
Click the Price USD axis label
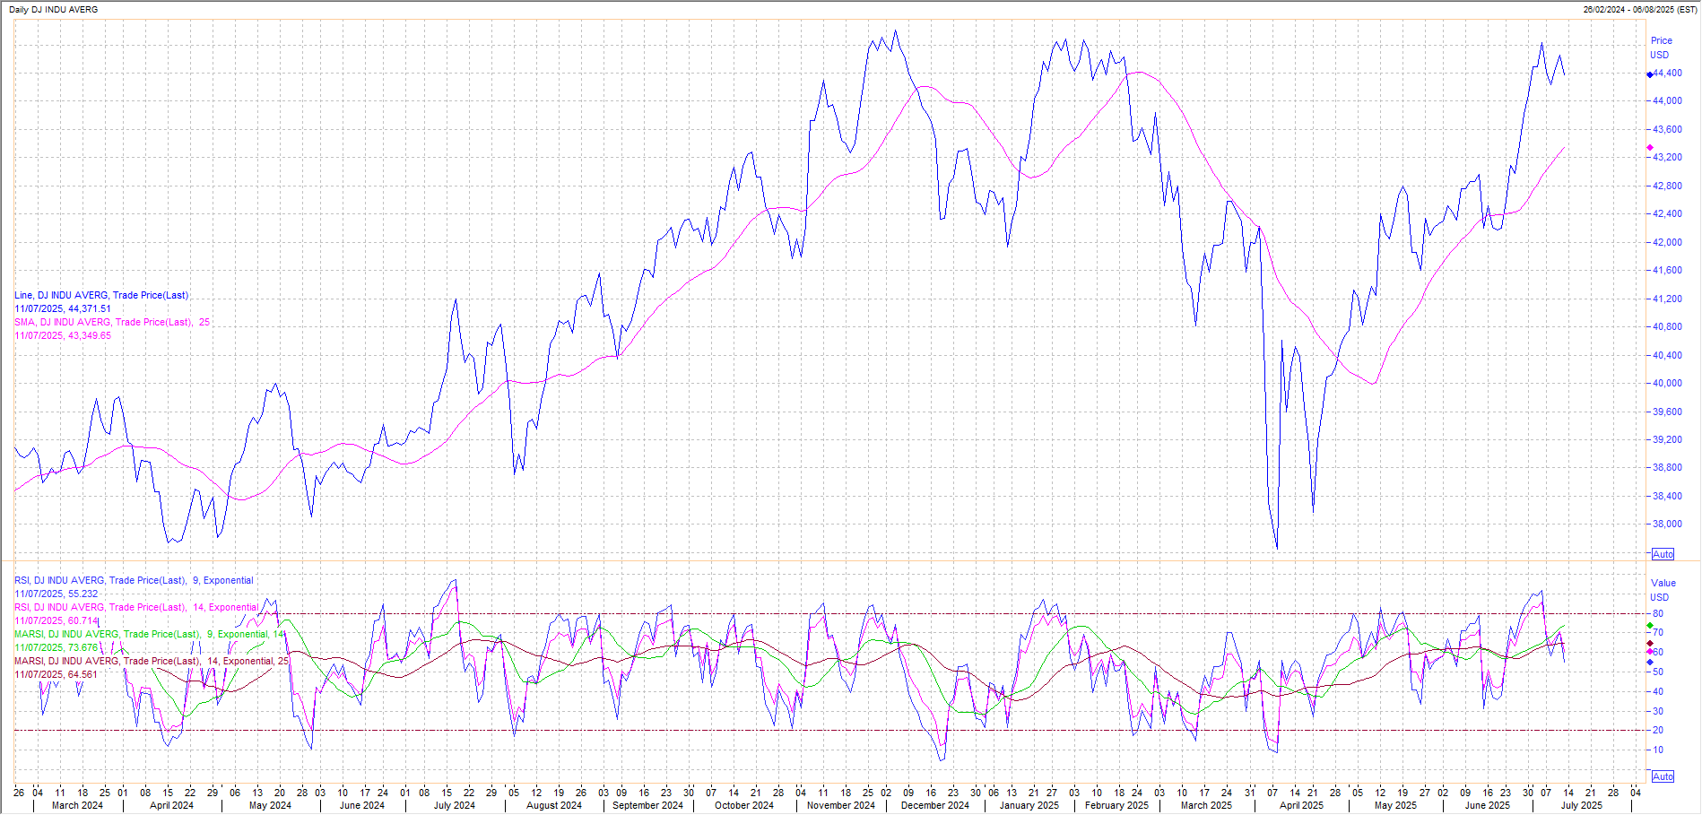click(1661, 48)
